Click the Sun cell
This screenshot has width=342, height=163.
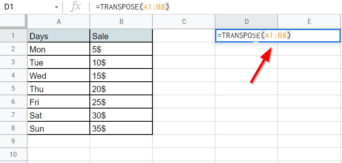[x=59, y=128]
